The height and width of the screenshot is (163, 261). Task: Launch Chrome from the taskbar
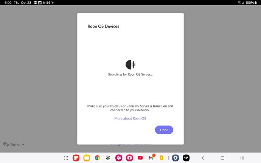pyautogui.click(x=97, y=158)
